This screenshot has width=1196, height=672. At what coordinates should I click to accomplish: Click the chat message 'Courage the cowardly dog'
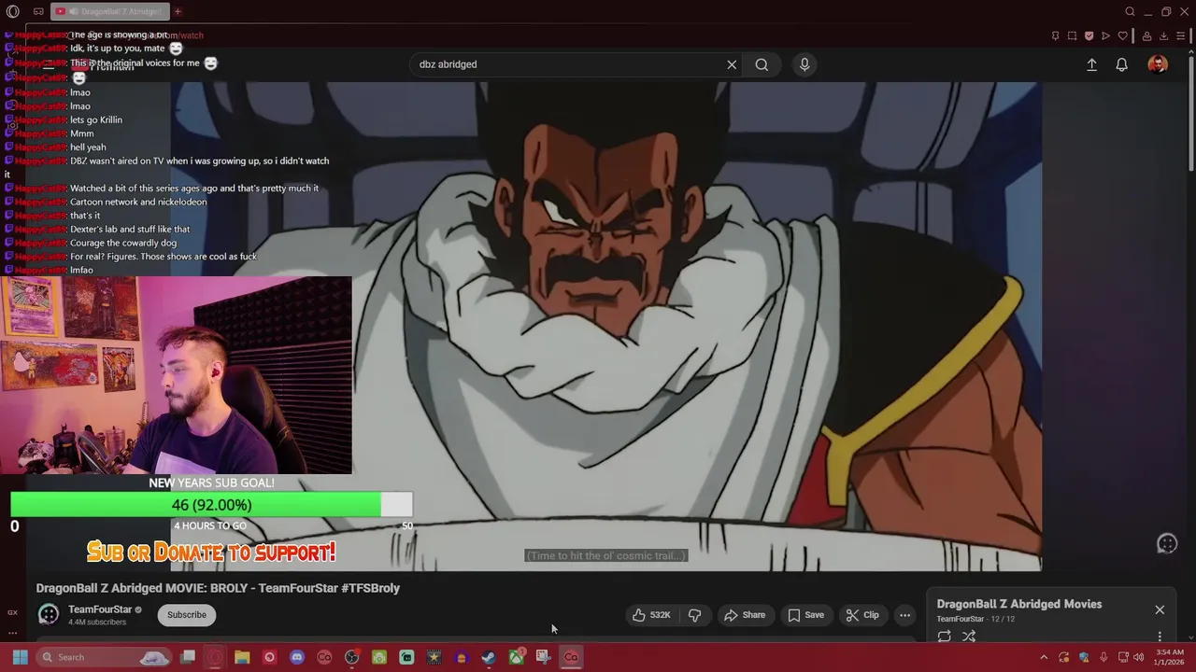(x=123, y=243)
